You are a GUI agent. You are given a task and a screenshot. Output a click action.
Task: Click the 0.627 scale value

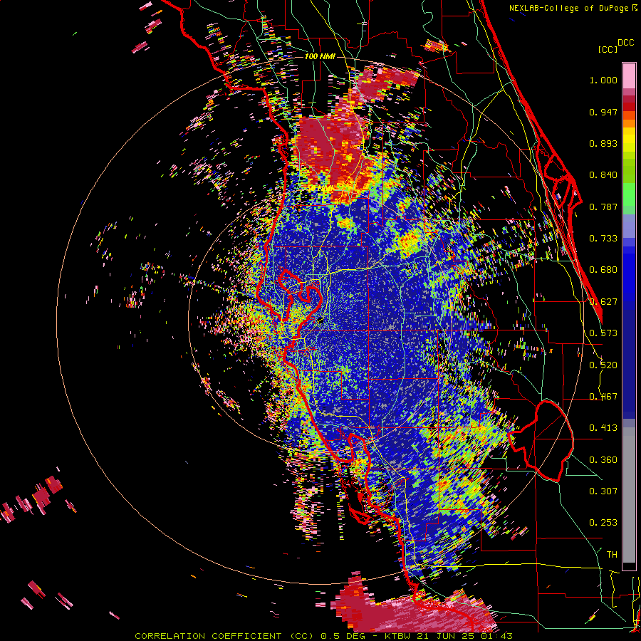click(603, 302)
